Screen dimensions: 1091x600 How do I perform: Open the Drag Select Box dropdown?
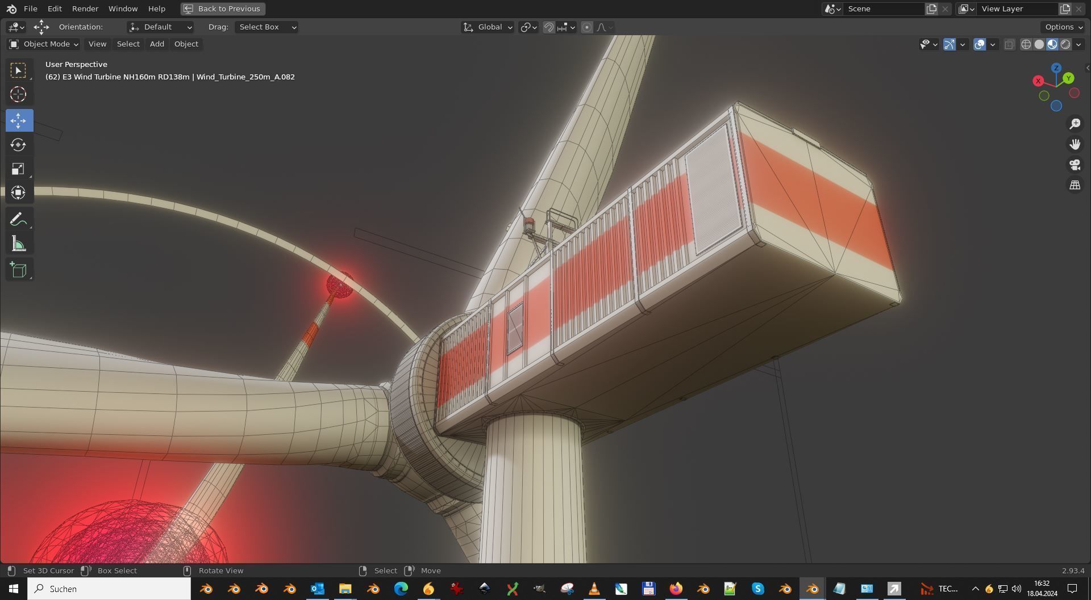(266, 27)
